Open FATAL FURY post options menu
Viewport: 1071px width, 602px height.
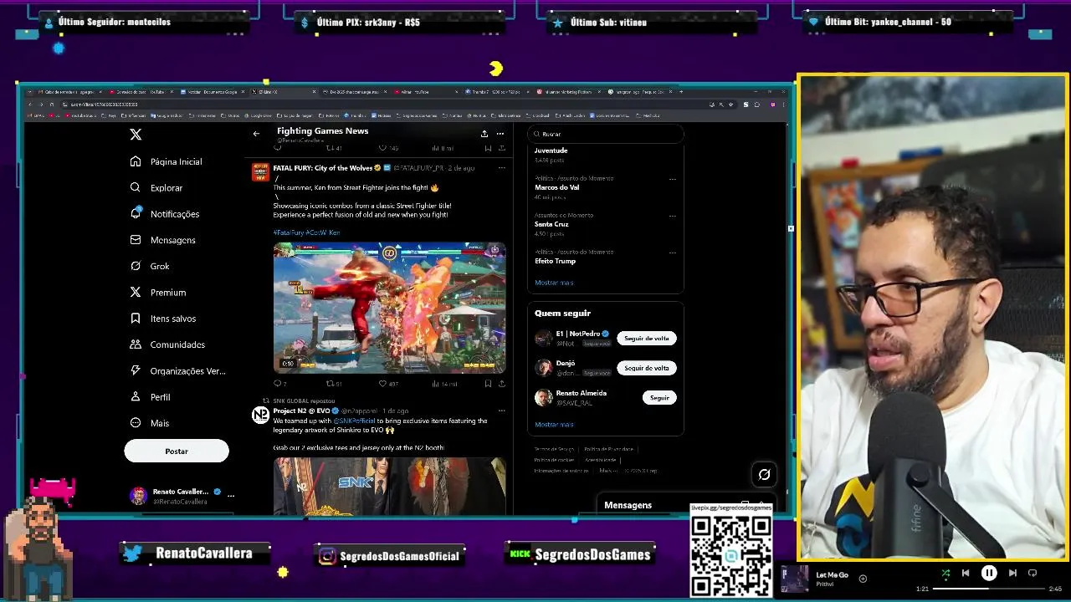click(x=501, y=168)
